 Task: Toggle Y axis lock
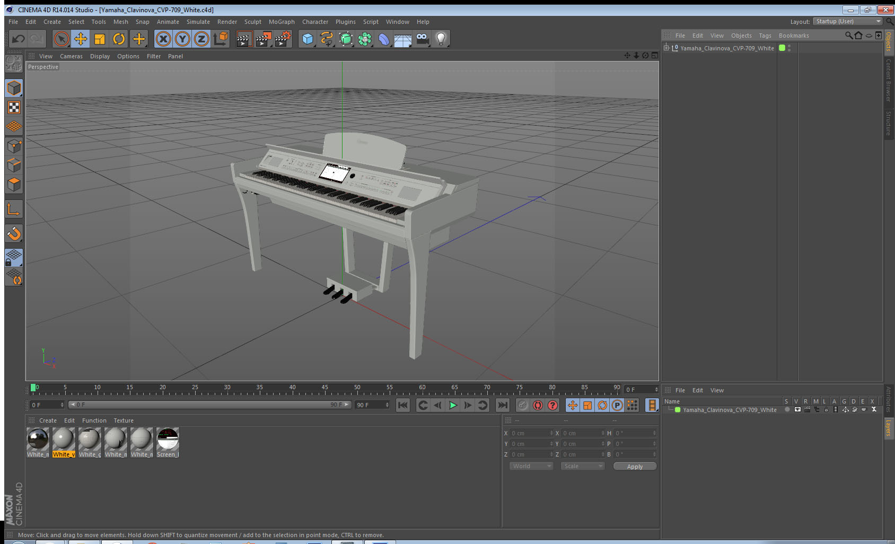click(x=182, y=39)
